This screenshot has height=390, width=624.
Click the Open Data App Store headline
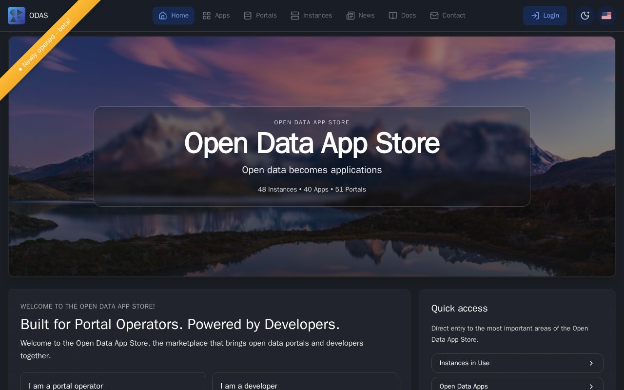coord(312,143)
